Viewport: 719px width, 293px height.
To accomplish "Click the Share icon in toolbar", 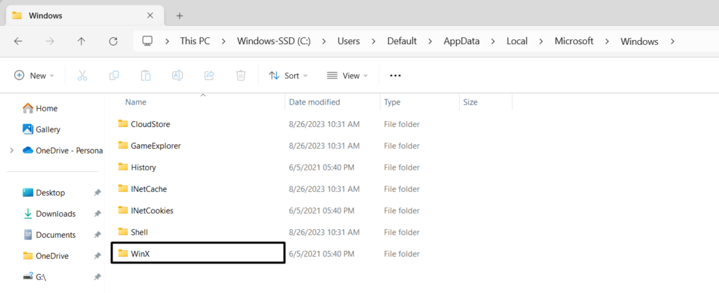I will coord(209,76).
